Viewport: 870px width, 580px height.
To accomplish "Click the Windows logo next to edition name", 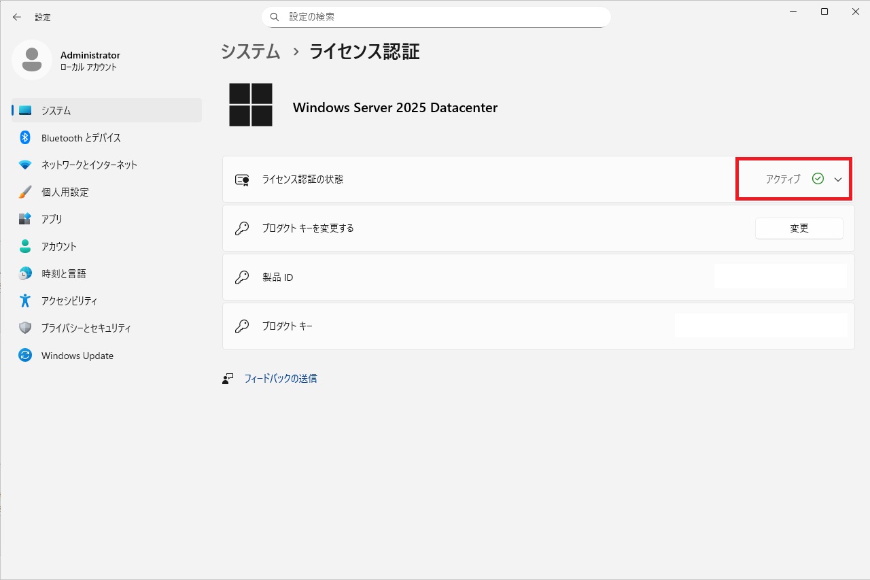I will click(251, 105).
